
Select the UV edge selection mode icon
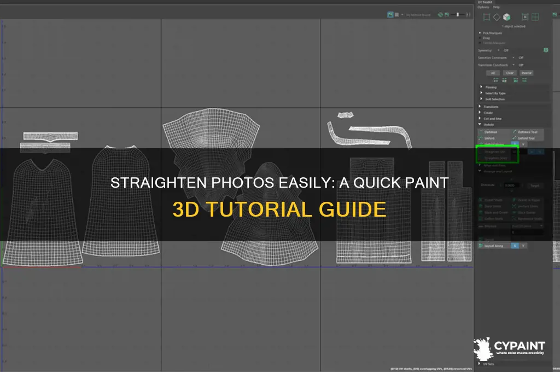[x=486, y=17]
